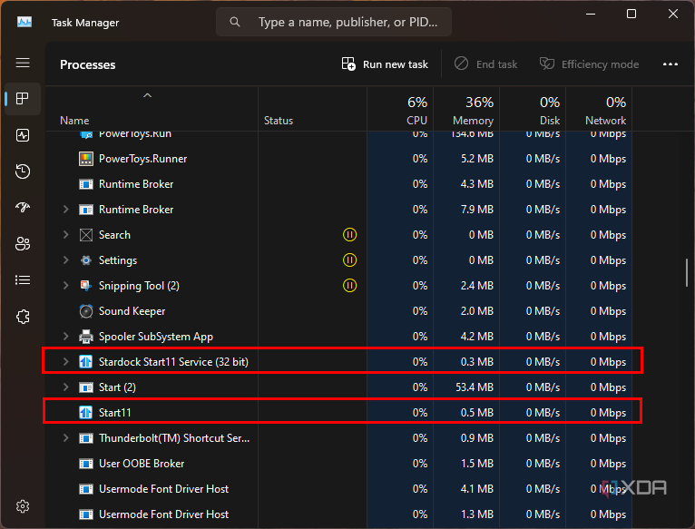This screenshot has width=695, height=529.
Task: Expand the Search process group
Action: point(65,235)
